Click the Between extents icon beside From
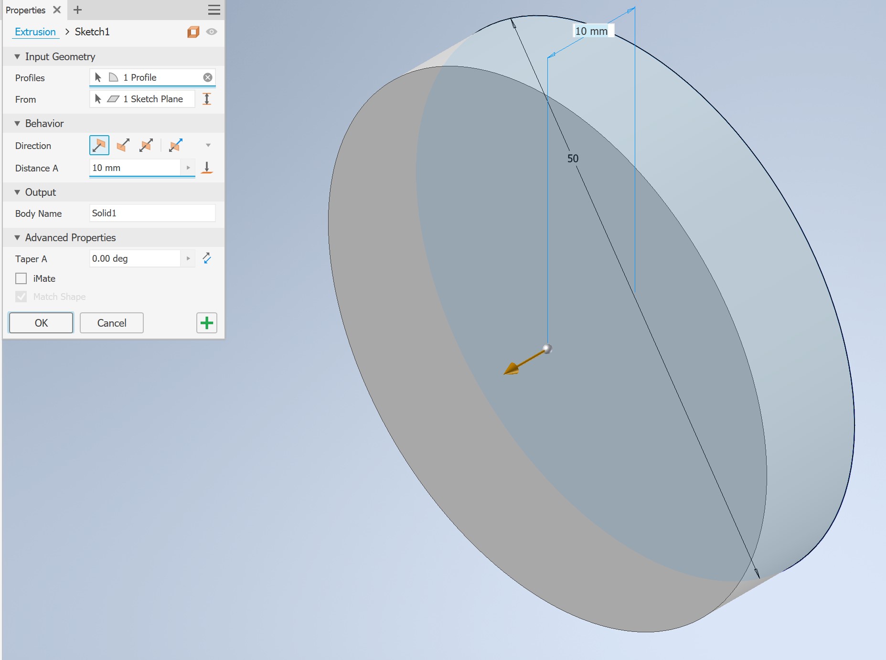 point(207,99)
